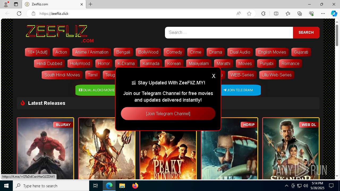Open Copilot icon in toolbar
Image resolution: width=340 pixels, height=191 pixels.
(x=334, y=14)
